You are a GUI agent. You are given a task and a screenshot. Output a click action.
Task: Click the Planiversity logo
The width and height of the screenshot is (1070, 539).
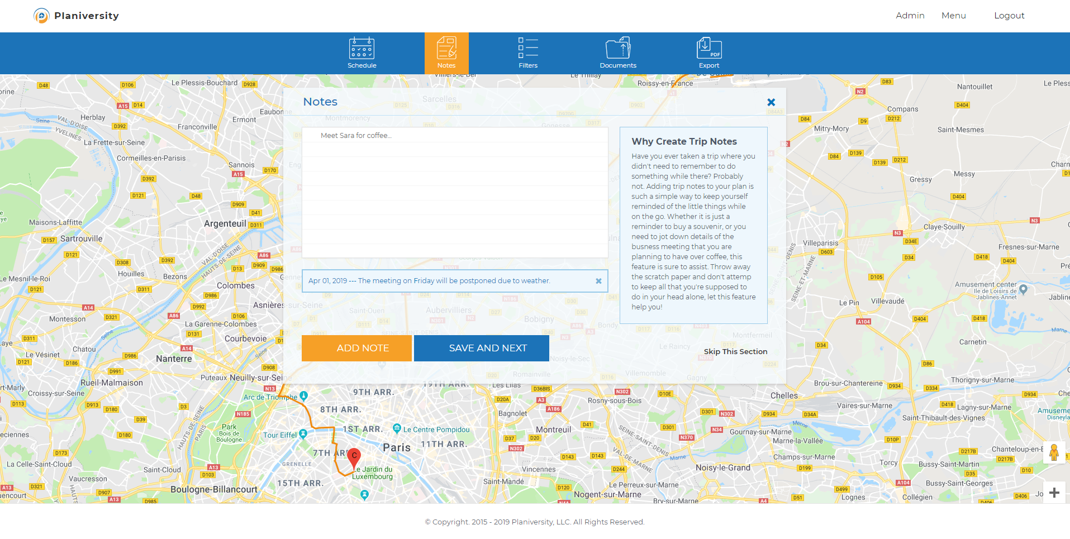pyautogui.click(x=76, y=16)
